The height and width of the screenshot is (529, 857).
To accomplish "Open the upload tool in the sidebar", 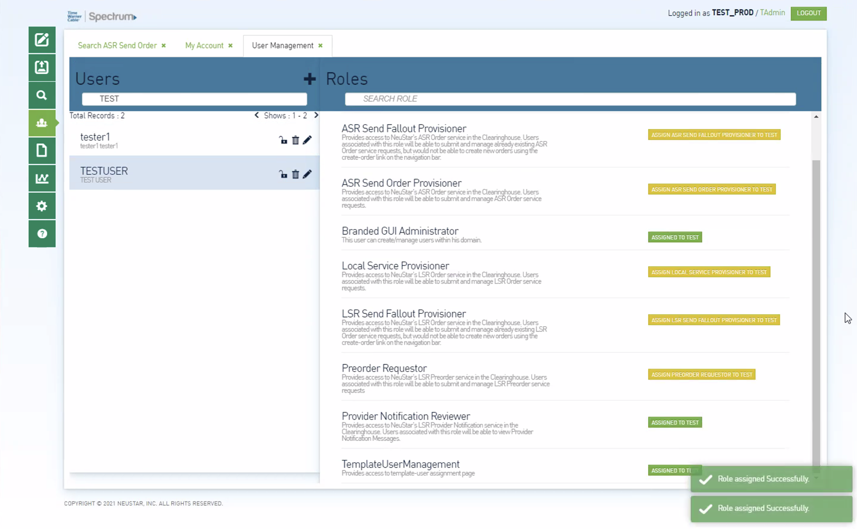I will coord(42,68).
